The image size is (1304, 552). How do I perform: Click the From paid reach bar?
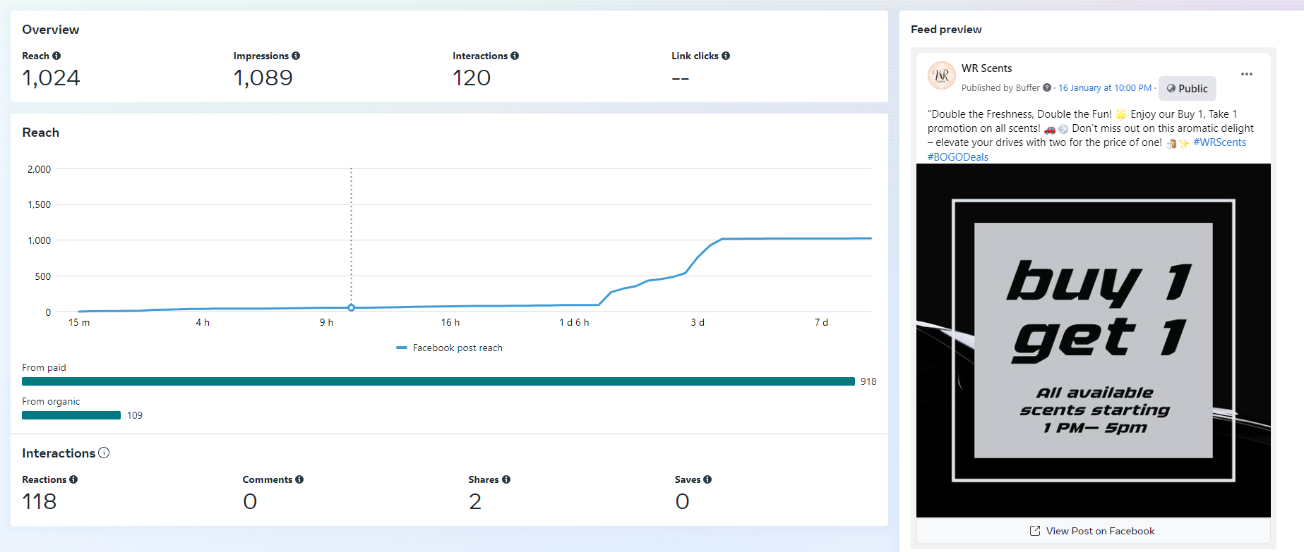(x=438, y=381)
